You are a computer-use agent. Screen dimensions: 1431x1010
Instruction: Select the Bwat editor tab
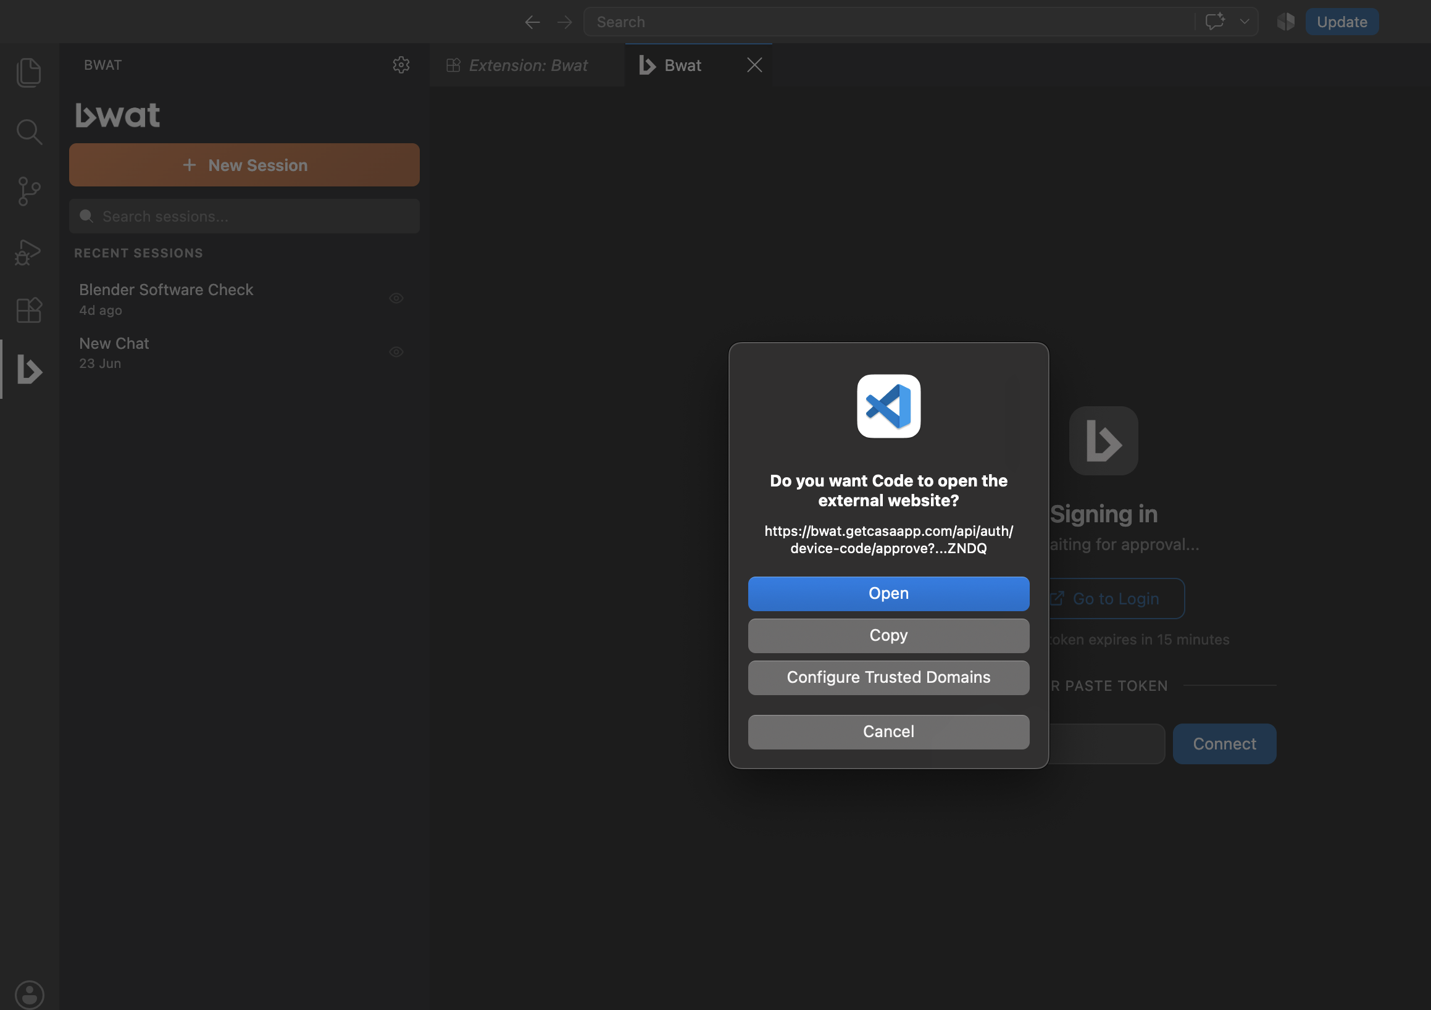[x=682, y=65]
